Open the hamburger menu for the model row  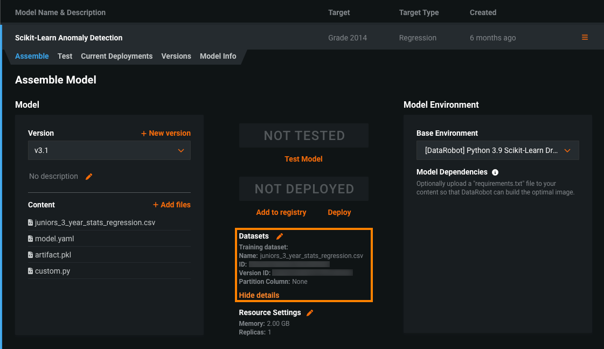click(x=585, y=38)
